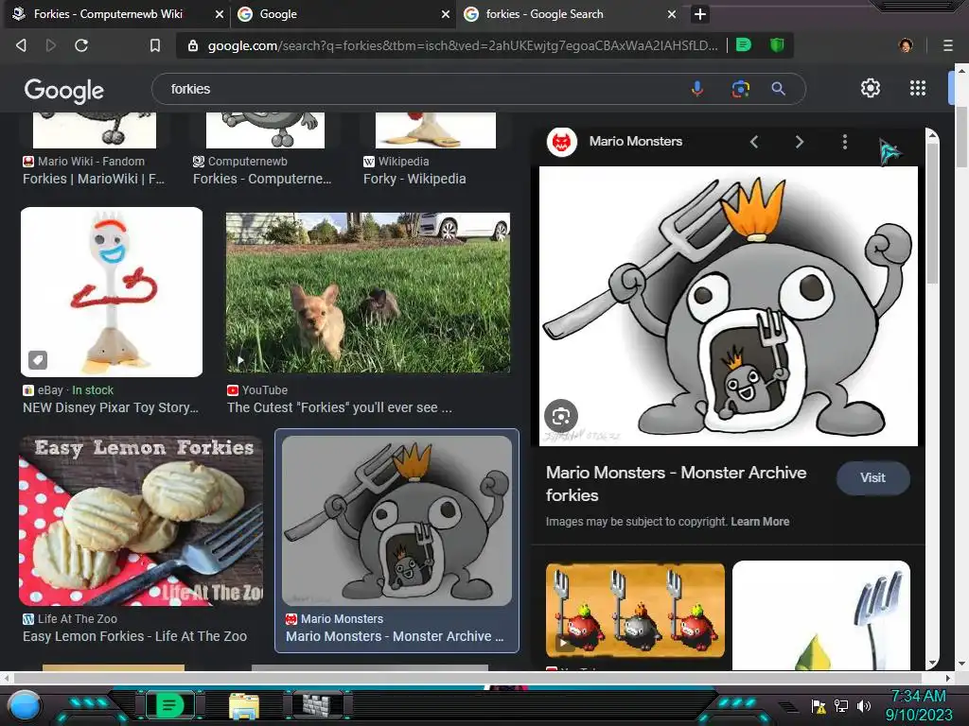Open the green shield icon in the address bar
Image resolution: width=969 pixels, height=726 pixels.
(x=777, y=45)
